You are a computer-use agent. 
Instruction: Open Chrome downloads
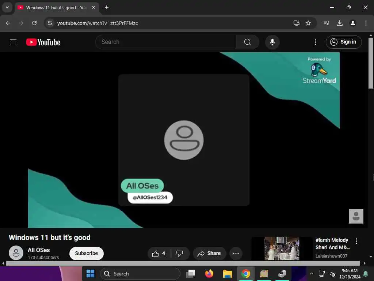(x=340, y=23)
